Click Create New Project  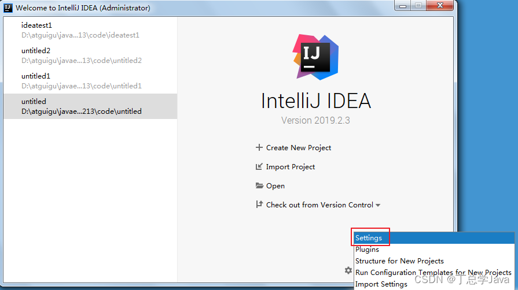coord(298,148)
